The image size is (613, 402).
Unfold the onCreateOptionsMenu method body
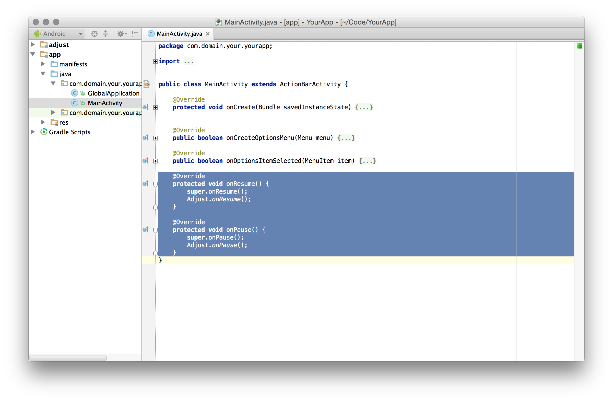156,138
